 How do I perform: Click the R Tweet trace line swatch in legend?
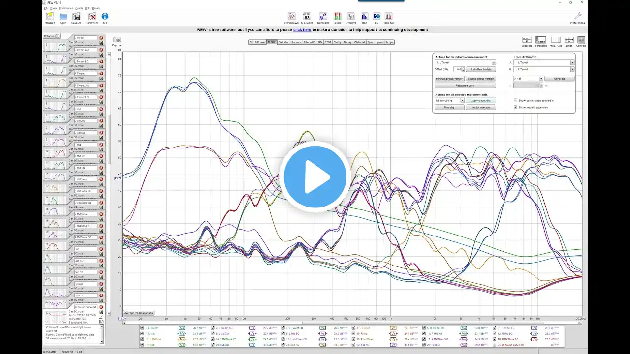click(393, 328)
